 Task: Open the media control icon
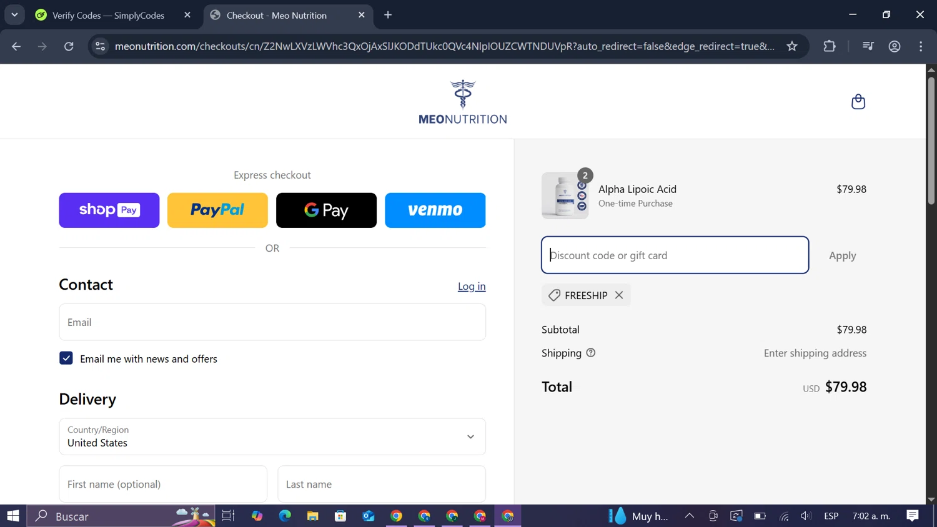click(868, 46)
